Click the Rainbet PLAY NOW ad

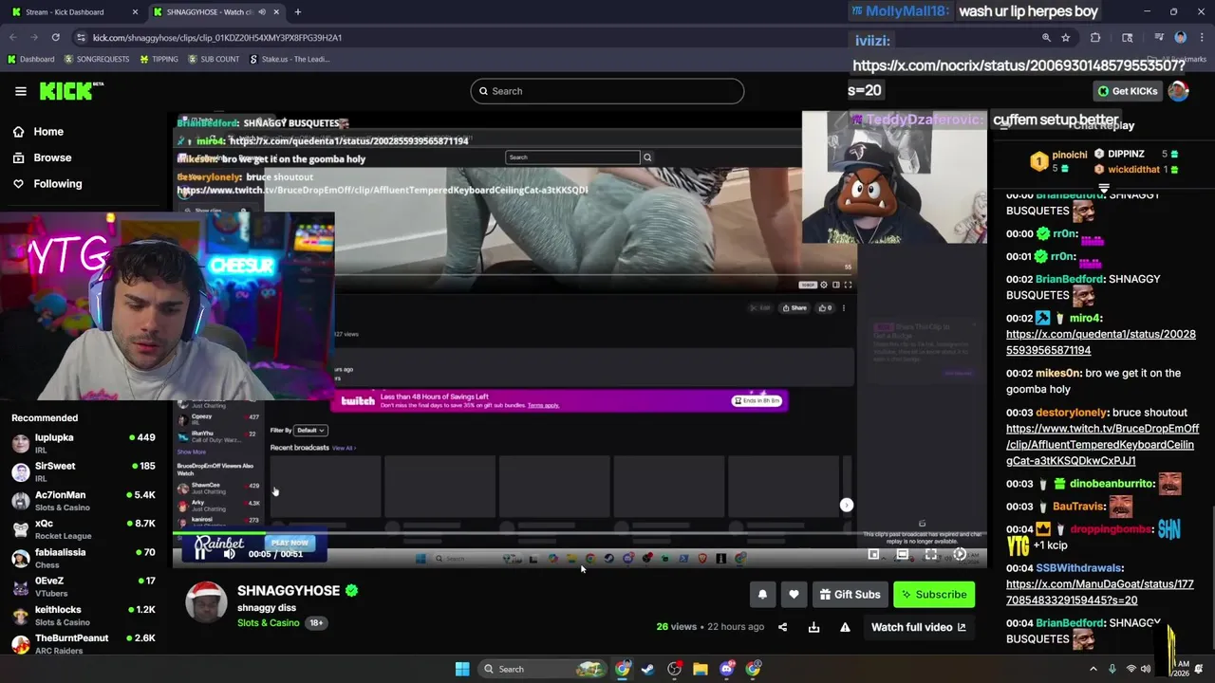289,543
